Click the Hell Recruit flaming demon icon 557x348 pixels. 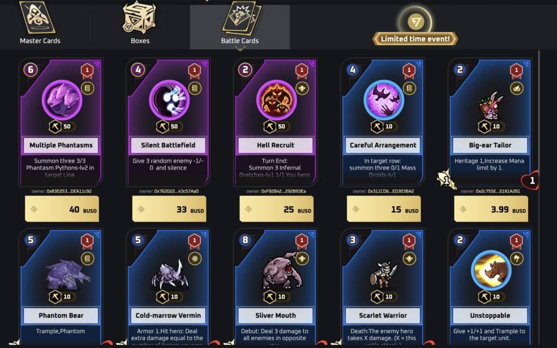pos(276,100)
